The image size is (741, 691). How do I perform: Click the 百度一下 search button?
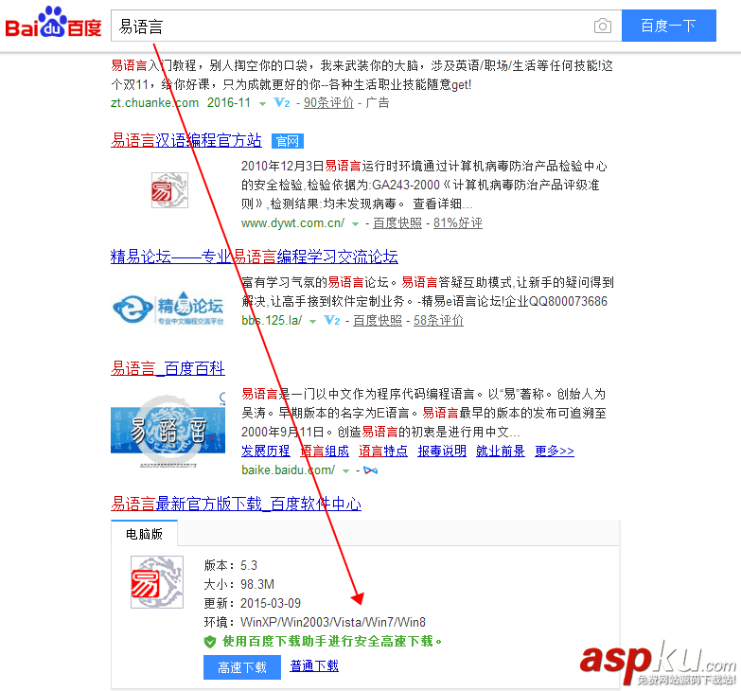pyautogui.click(x=669, y=26)
